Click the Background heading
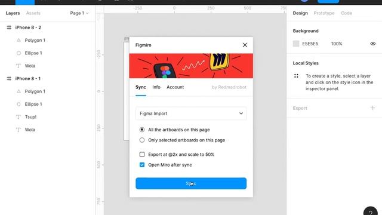Viewport: 382px width, 215px height. (306, 31)
